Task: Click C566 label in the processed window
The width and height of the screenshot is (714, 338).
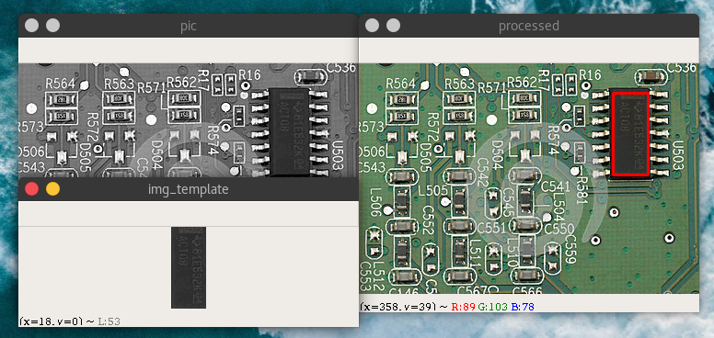Action: click(528, 290)
